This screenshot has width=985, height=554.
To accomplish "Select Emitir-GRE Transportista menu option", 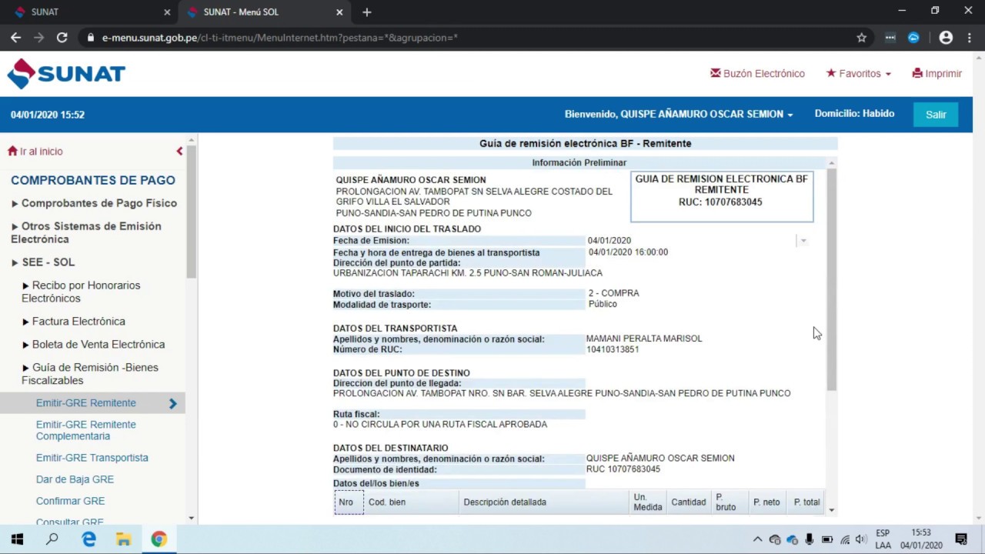I will (92, 458).
